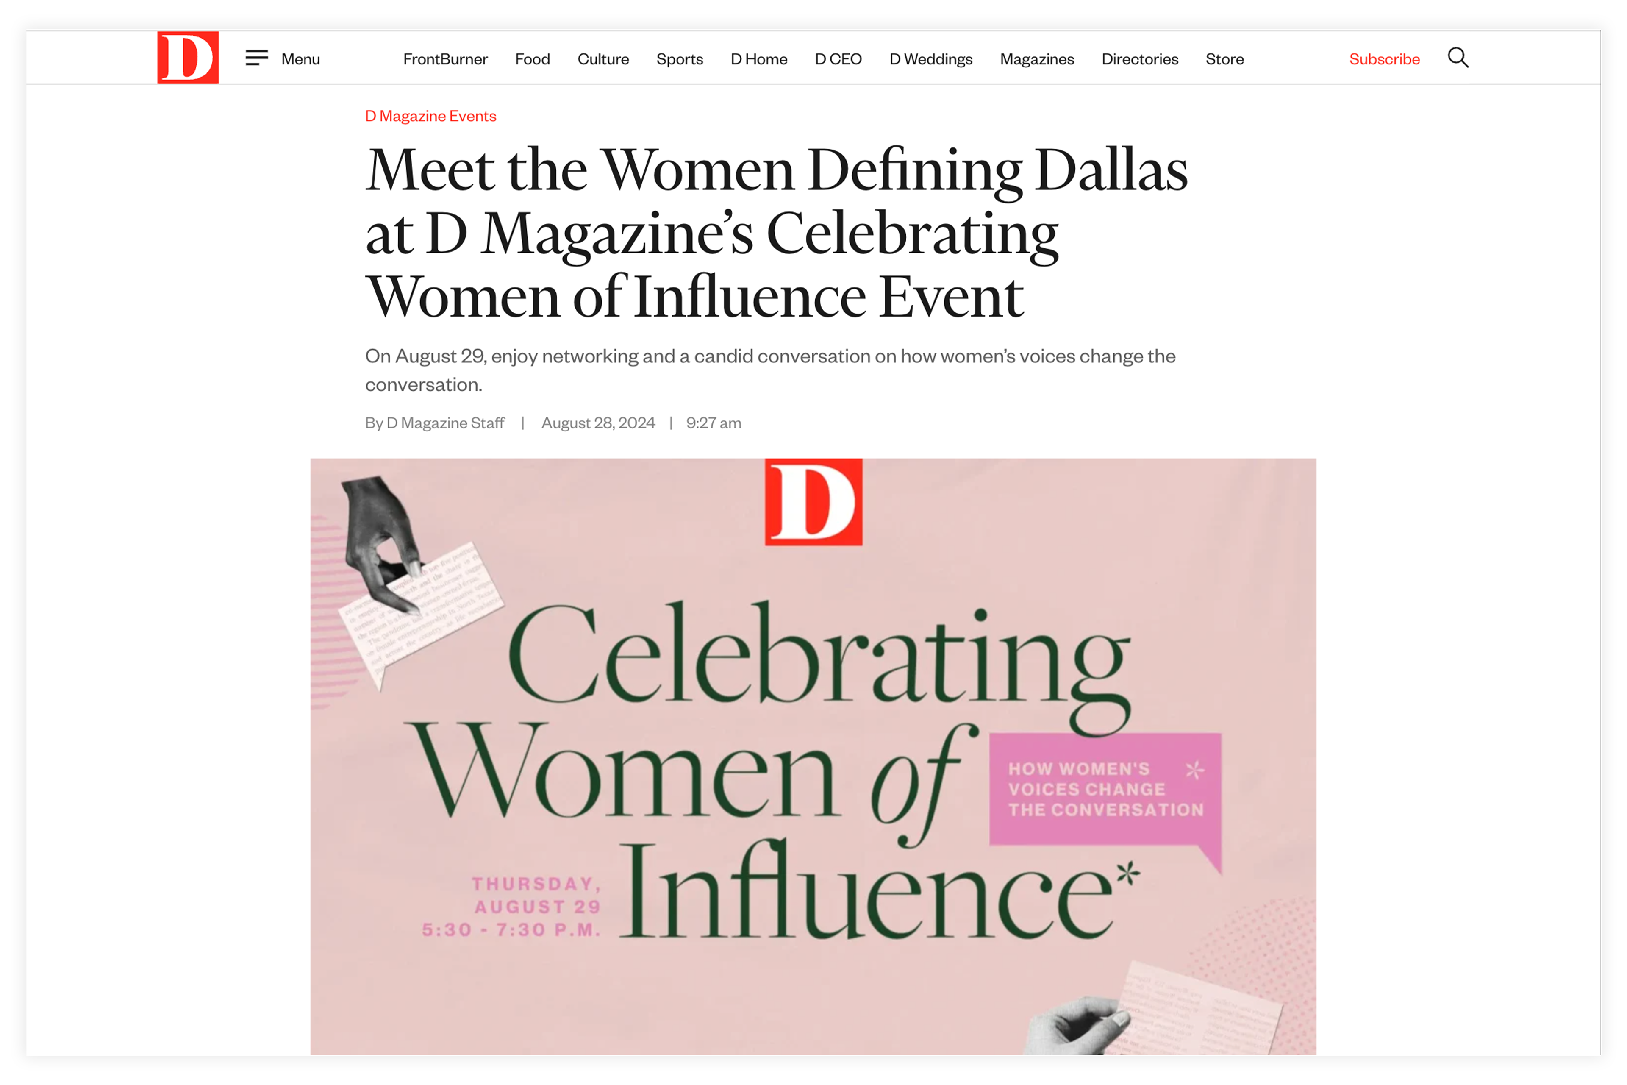Open the Celebrating Women of Influence image
This screenshot has width=1627, height=1085.
click(x=813, y=756)
